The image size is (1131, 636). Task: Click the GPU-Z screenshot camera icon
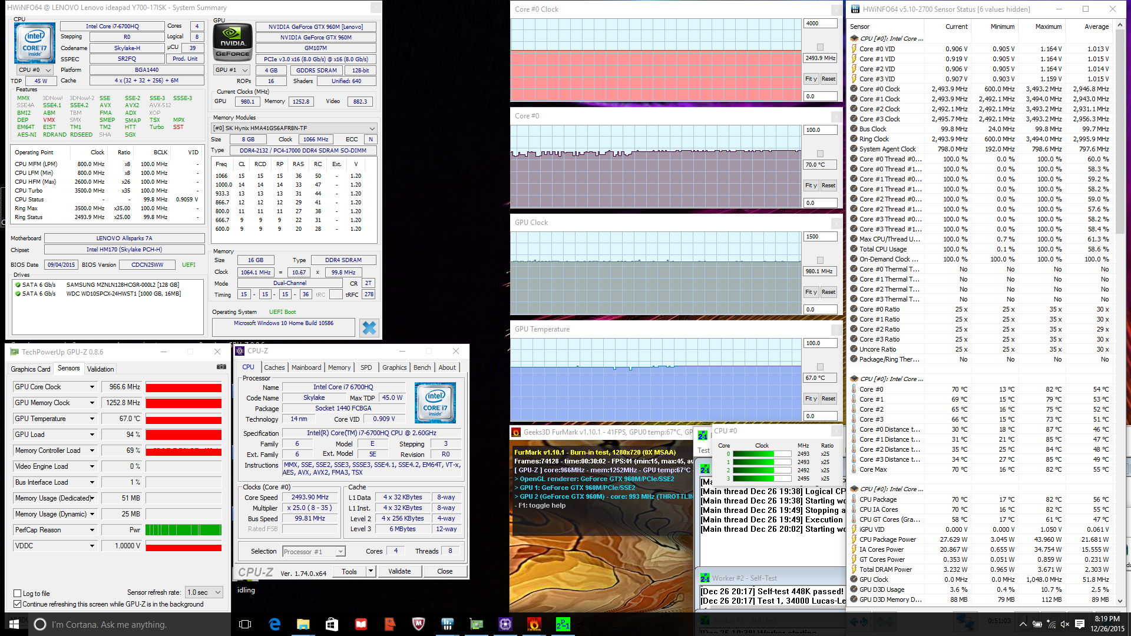221,367
